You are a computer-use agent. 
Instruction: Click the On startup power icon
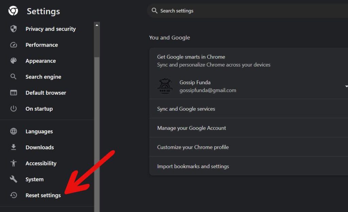point(14,109)
